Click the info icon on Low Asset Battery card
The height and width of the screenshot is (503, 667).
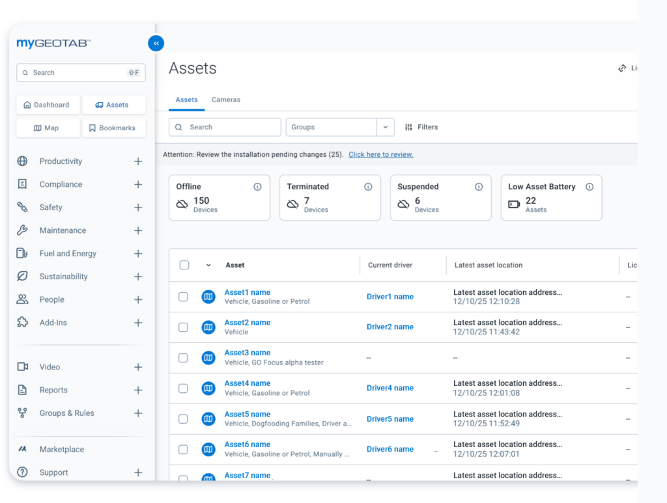[589, 187]
